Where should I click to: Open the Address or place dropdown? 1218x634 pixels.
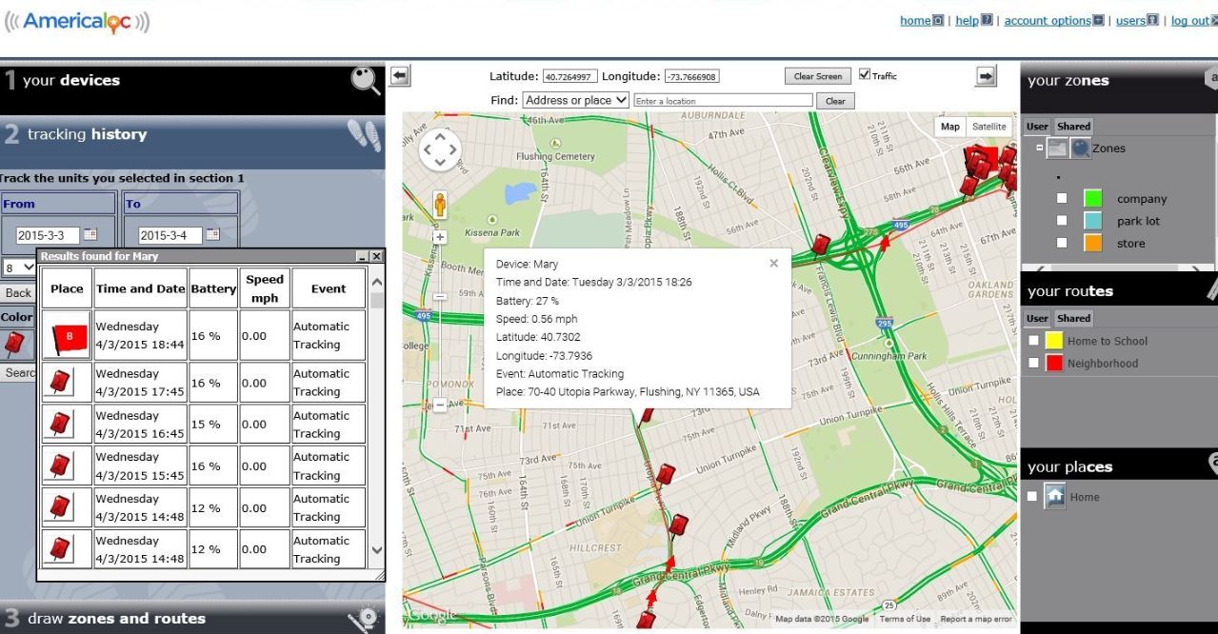(575, 100)
